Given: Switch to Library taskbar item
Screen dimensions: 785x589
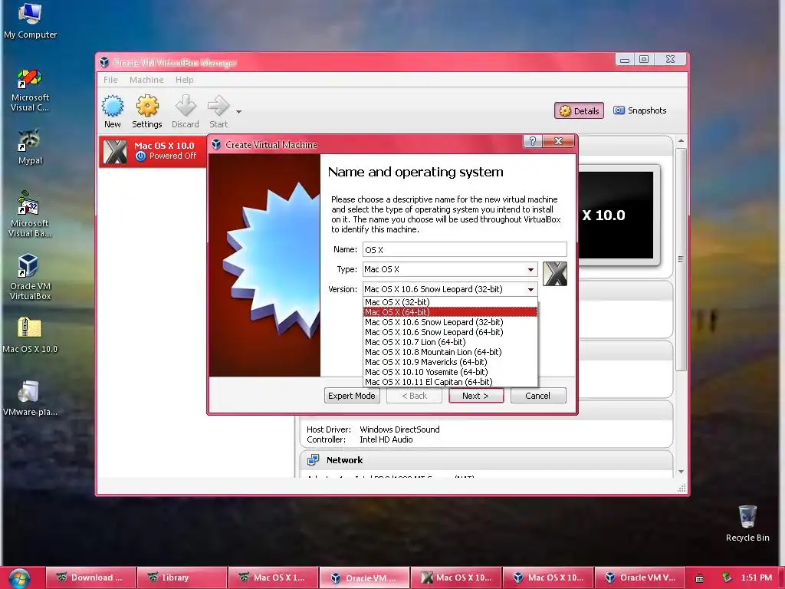Looking at the screenshot, I should point(182,577).
